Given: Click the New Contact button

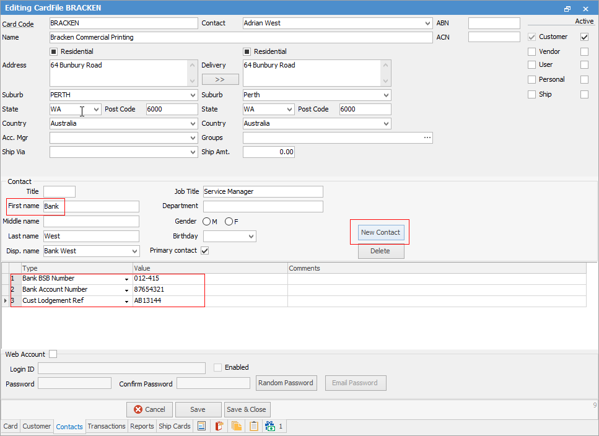Looking at the screenshot, I should pyautogui.click(x=380, y=232).
